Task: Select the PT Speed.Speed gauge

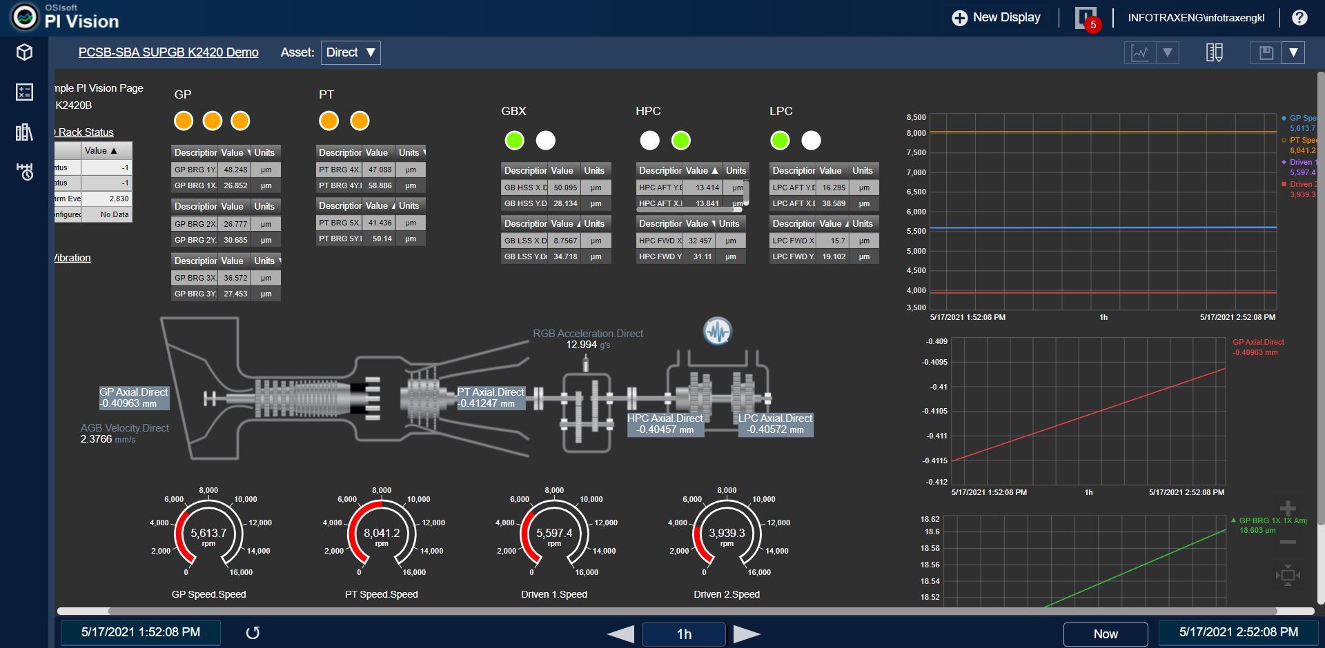Action: [382, 541]
